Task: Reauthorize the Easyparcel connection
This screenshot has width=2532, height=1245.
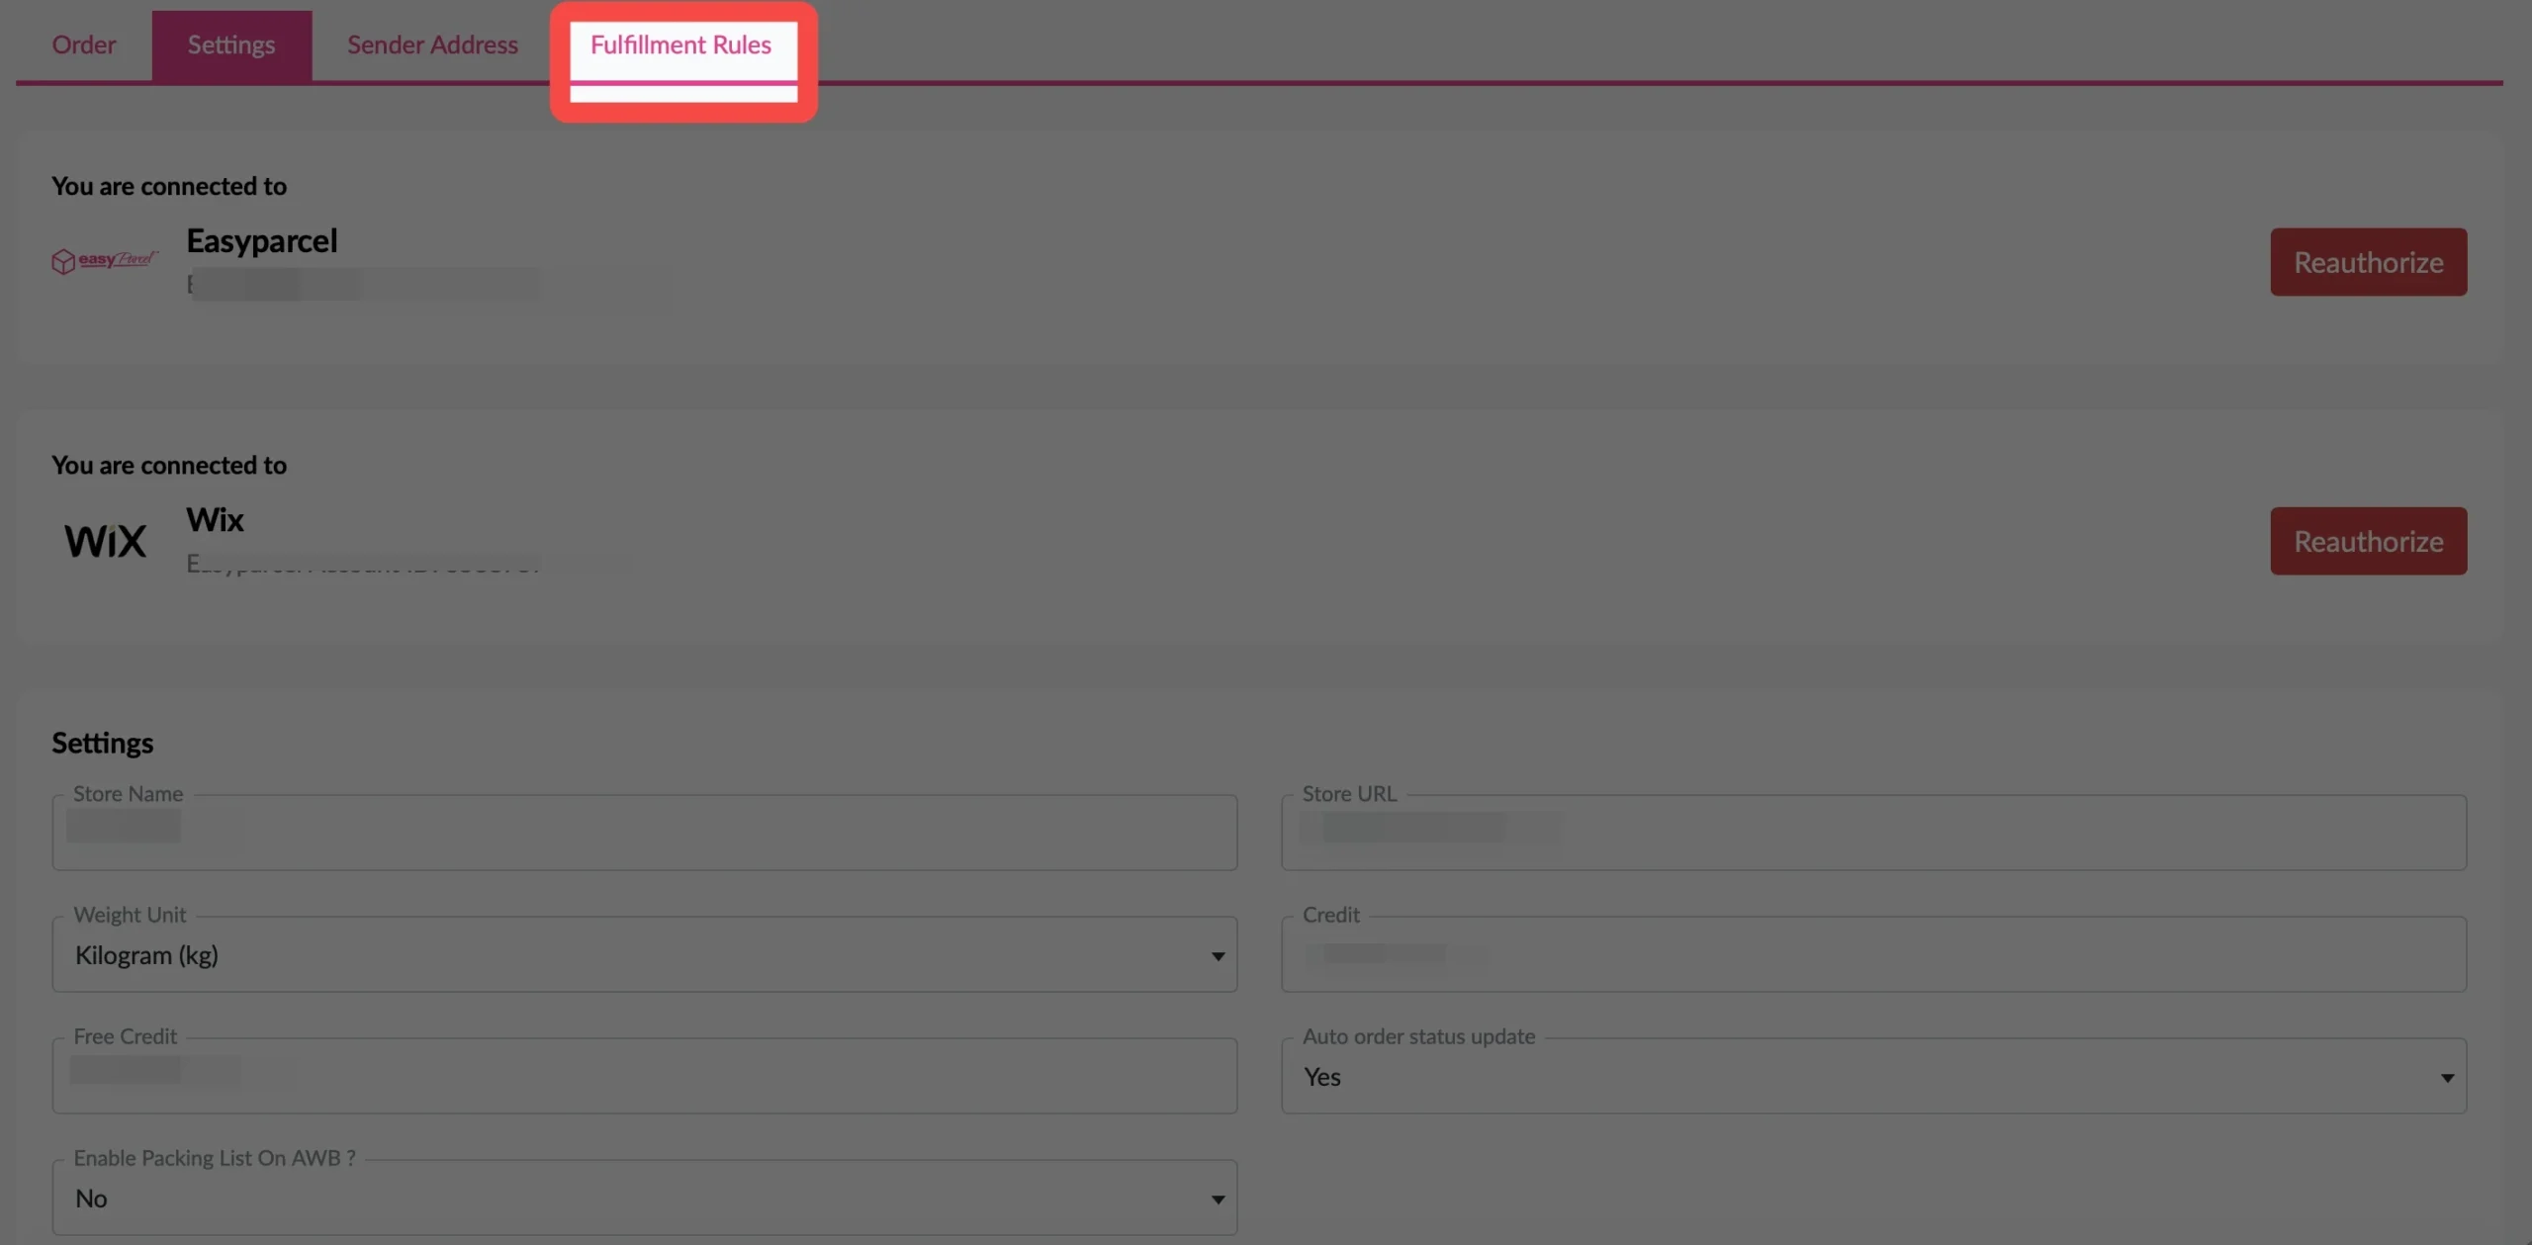Action: click(2368, 261)
